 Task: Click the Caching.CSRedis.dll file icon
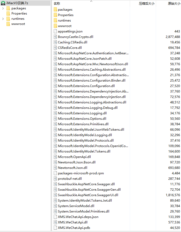(x=55, y=42)
